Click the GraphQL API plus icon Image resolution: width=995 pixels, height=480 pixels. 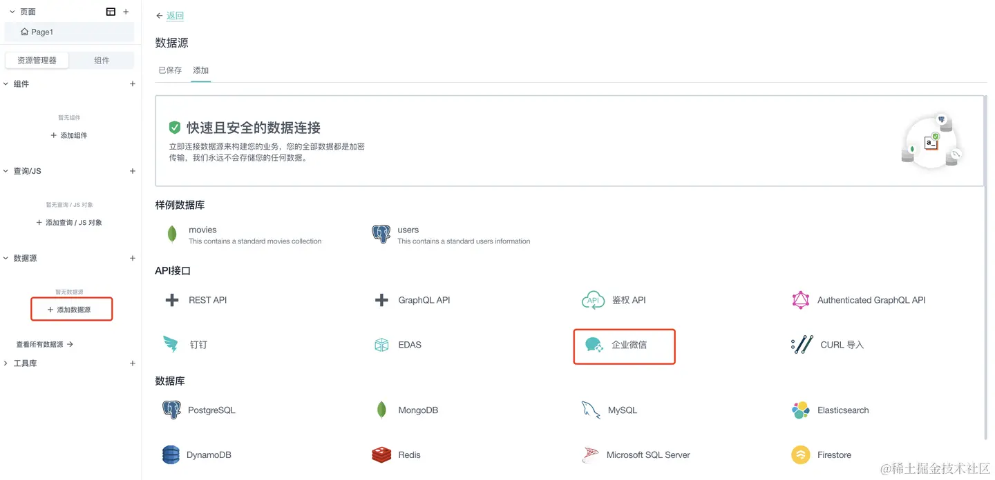tap(381, 300)
